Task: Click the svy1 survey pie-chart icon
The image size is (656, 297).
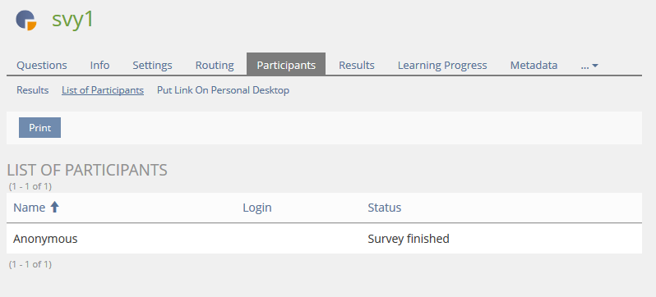Action: pyautogui.click(x=26, y=21)
